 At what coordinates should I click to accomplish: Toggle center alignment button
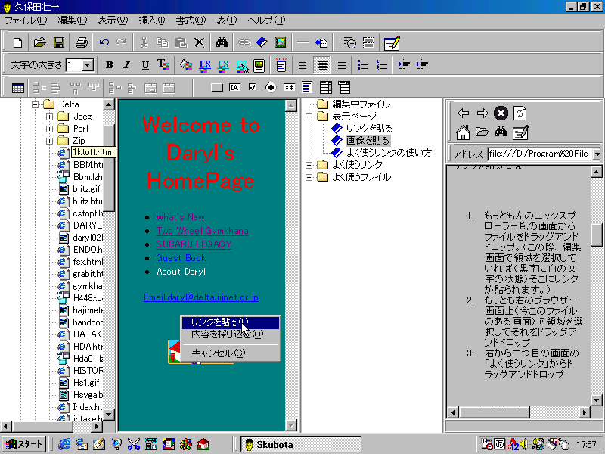point(322,65)
